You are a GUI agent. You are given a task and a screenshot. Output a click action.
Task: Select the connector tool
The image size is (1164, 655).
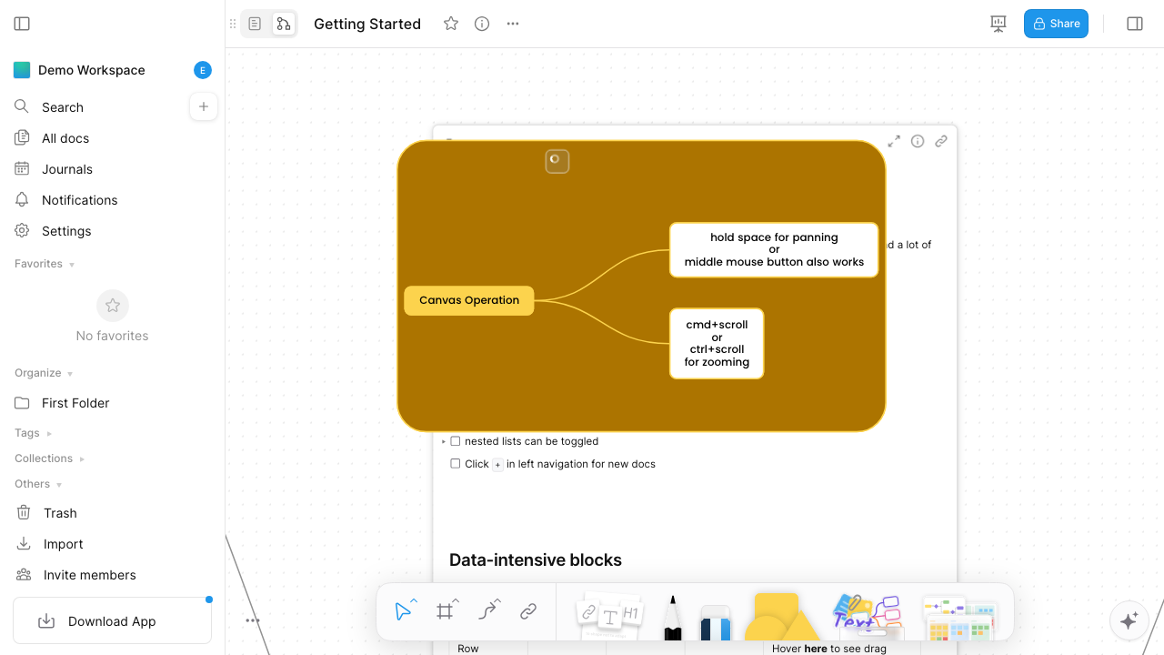[x=488, y=611]
